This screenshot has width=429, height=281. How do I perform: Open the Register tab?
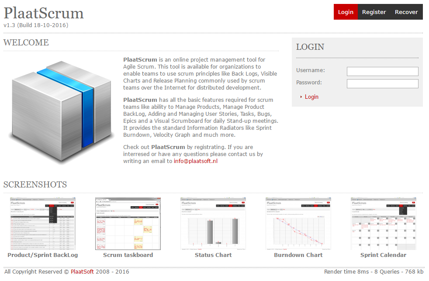[374, 12]
